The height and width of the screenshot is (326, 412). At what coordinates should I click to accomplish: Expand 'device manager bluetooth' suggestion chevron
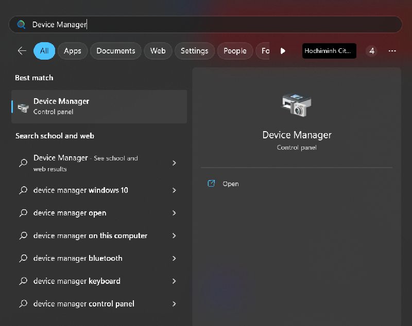click(174, 258)
